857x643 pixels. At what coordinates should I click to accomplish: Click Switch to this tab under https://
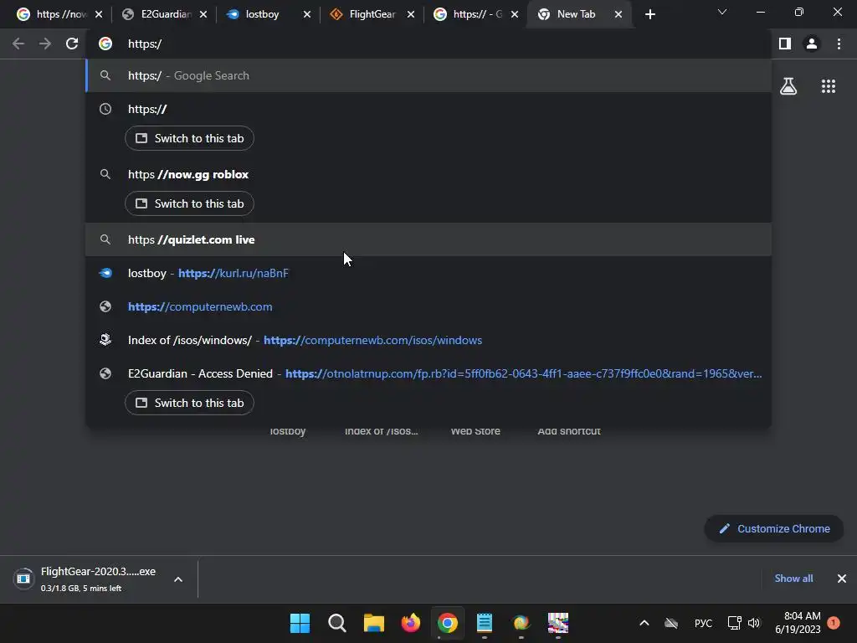tap(189, 138)
